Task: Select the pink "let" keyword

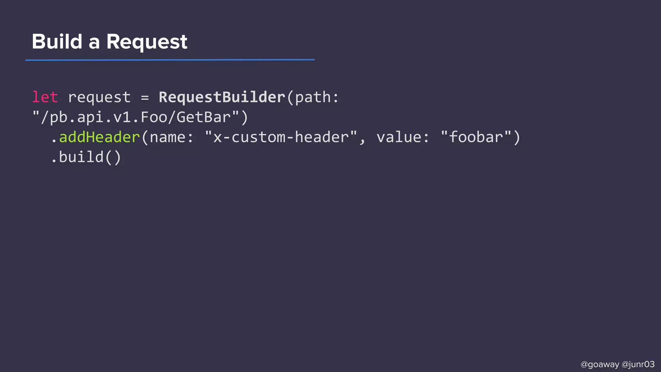Action: pyautogui.click(x=45, y=97)
